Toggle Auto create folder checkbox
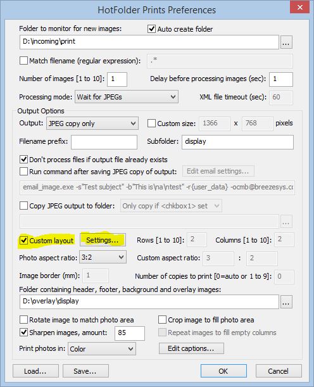Screen dimensions: 314x387 152,29
